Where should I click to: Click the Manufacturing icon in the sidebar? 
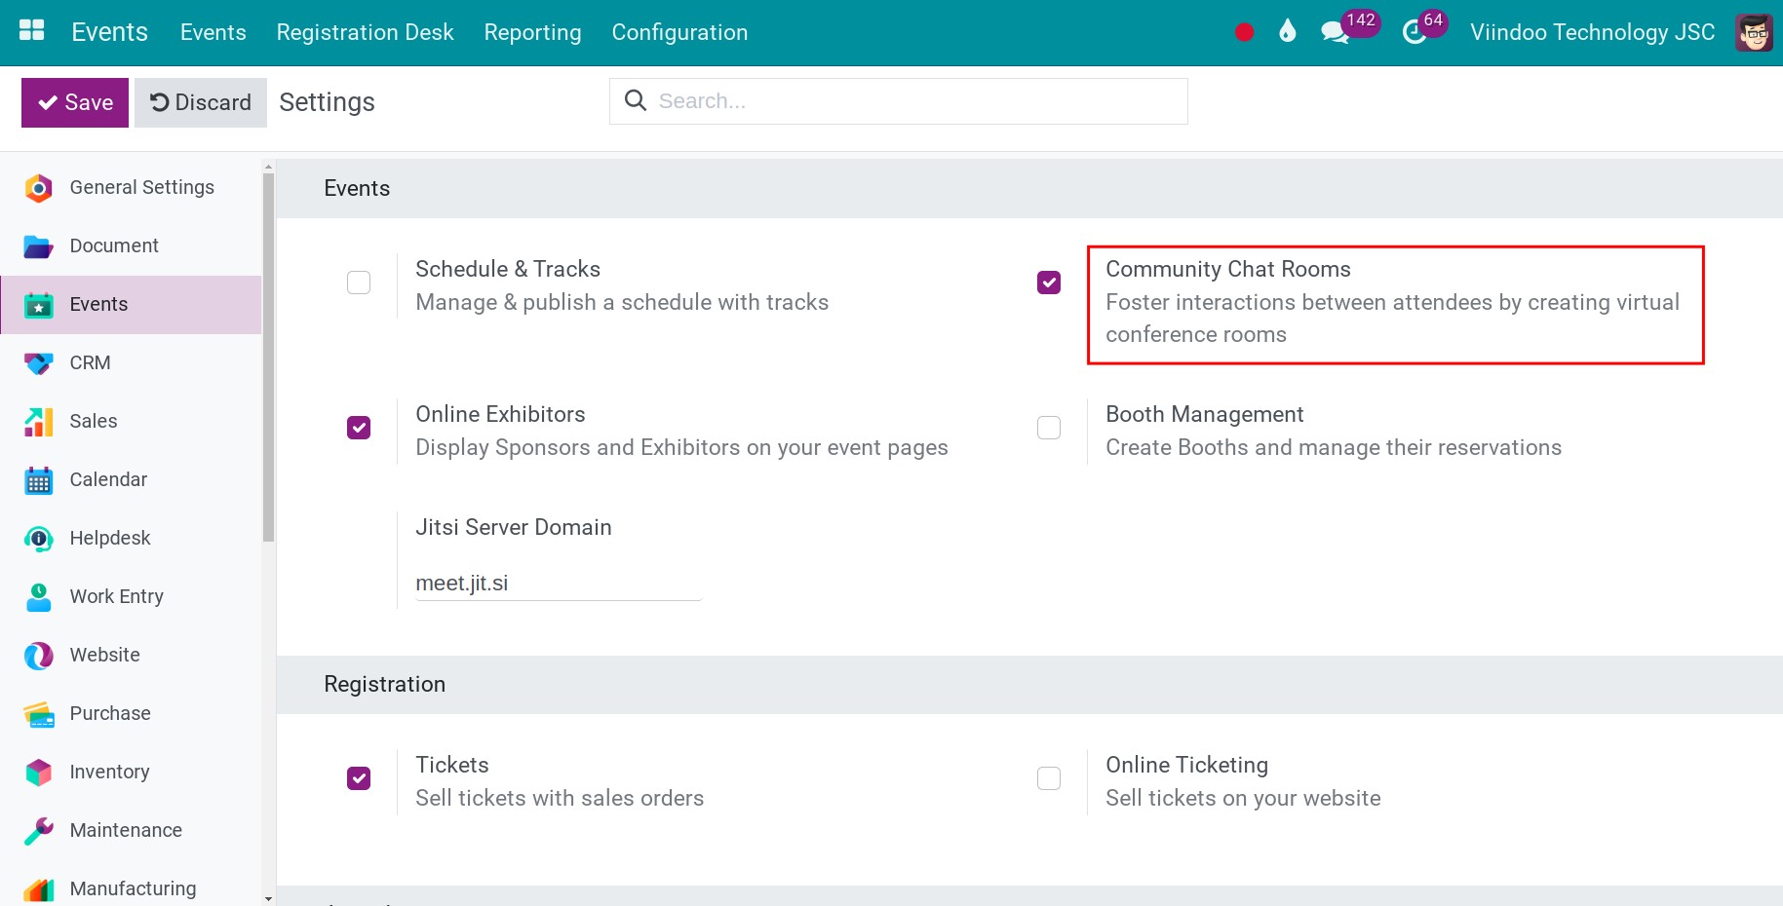(x=38, y=889)
